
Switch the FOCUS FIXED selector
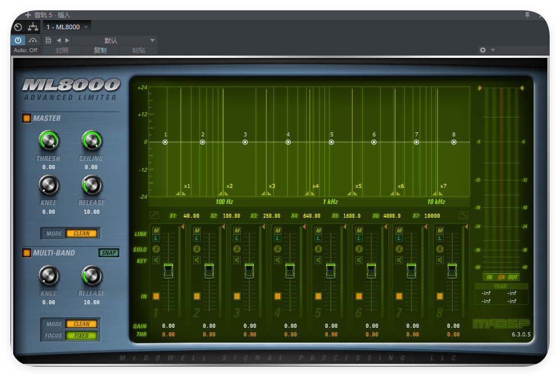pyautogui.click(x=81, y=336)
